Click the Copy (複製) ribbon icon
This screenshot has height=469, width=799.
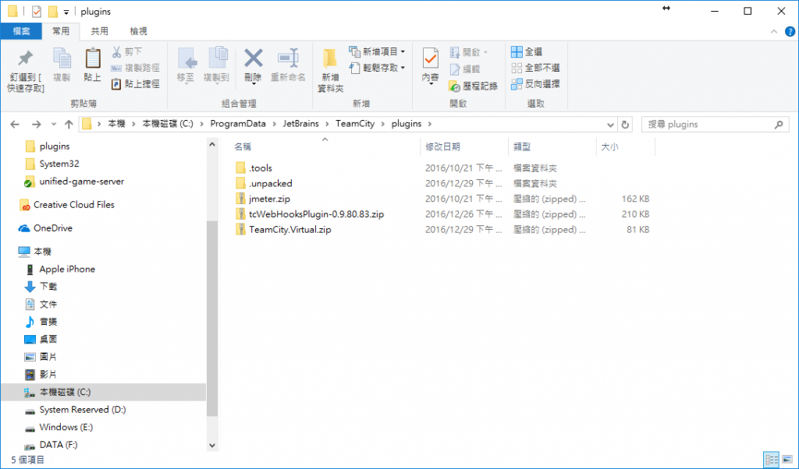pos(62,58)
